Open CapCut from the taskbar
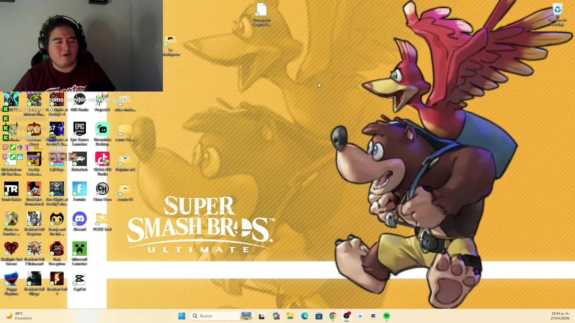 click(373, 316)
